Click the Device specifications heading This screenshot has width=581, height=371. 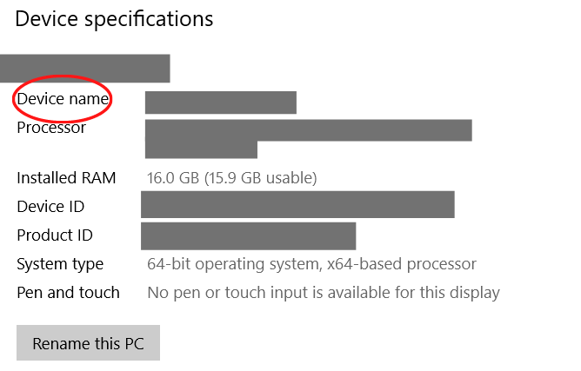coord(114,18)
